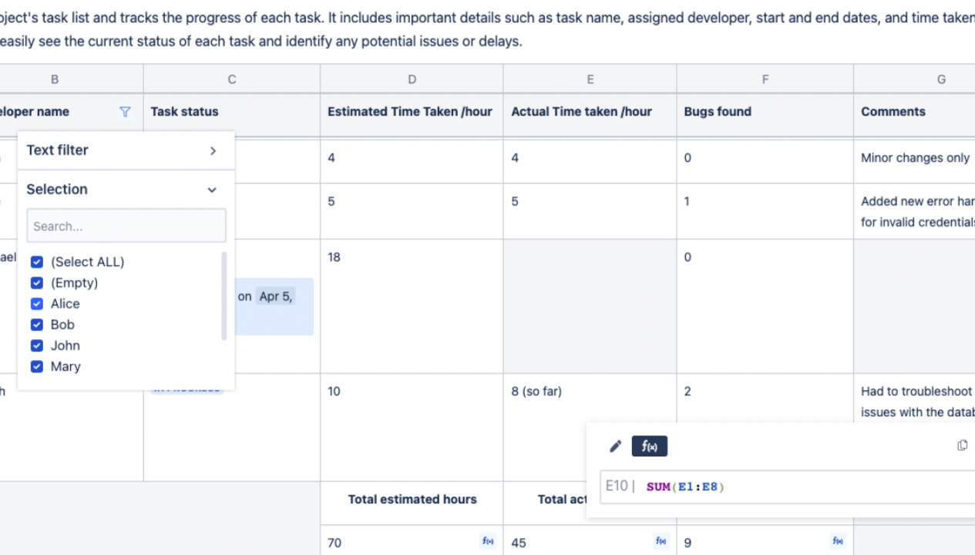Image resolution: width=975 pixels, height=555 pixels.
Task: Select the f(x) formula button in popup
Action: click(x=649, y=446)
